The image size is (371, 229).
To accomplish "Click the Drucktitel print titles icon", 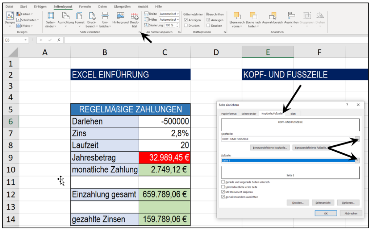I will click(134, 20).
